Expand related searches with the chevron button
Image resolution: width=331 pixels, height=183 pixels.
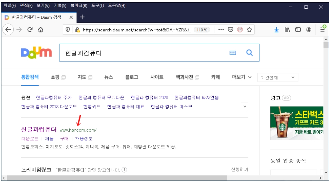pyautogui.click(x=245, y=106)
